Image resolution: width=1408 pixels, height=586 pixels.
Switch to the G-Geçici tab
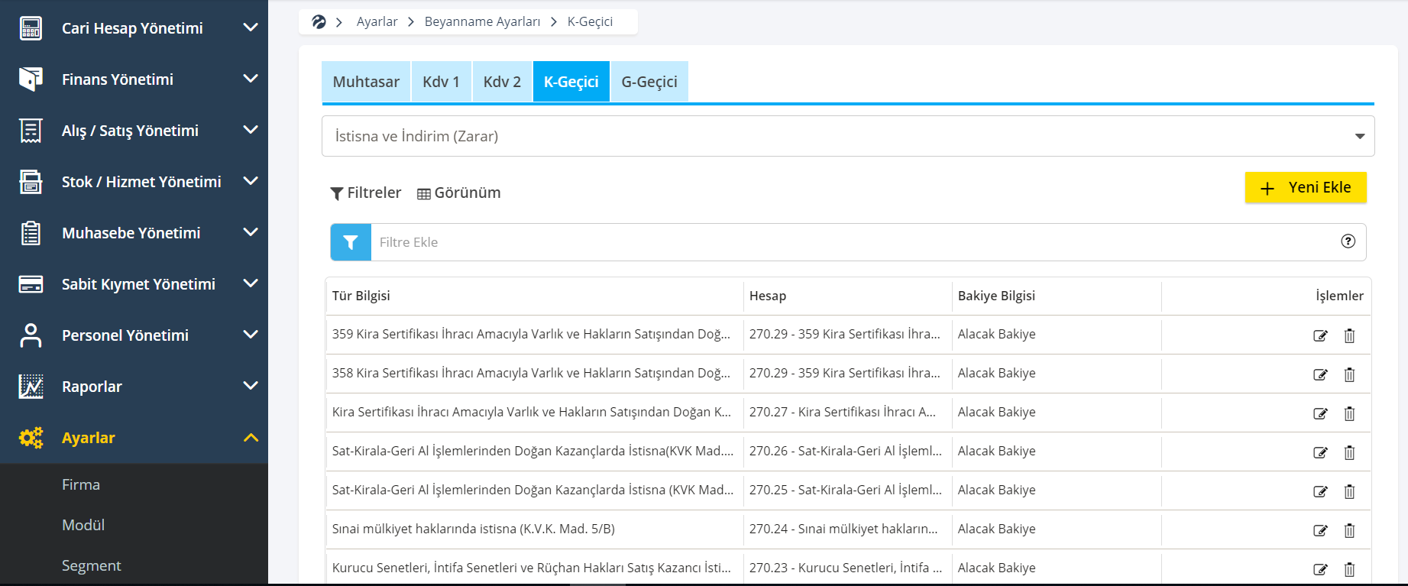point(649,82)
